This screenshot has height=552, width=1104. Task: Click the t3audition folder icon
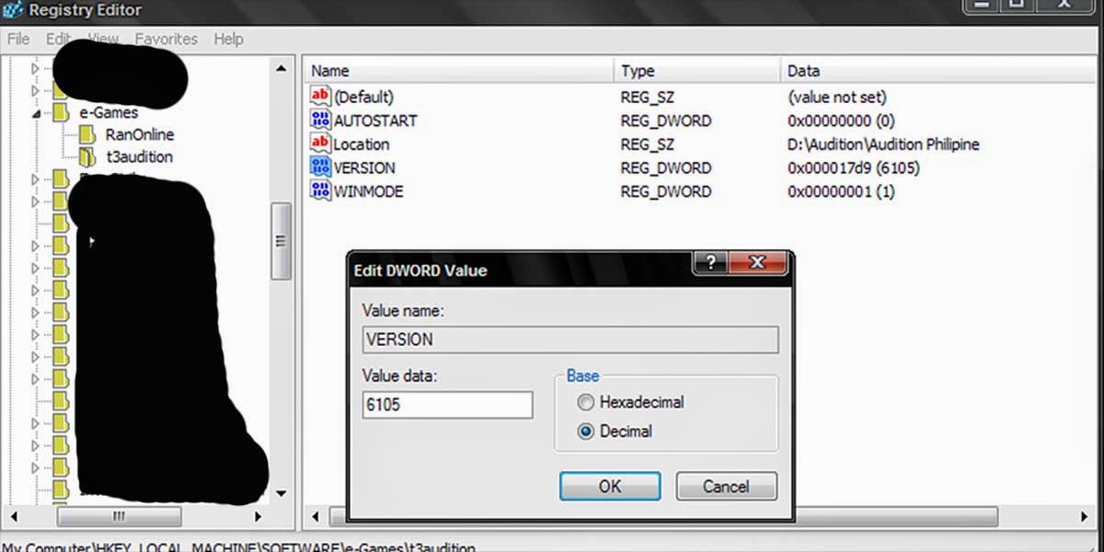click(x=87, y=157)
